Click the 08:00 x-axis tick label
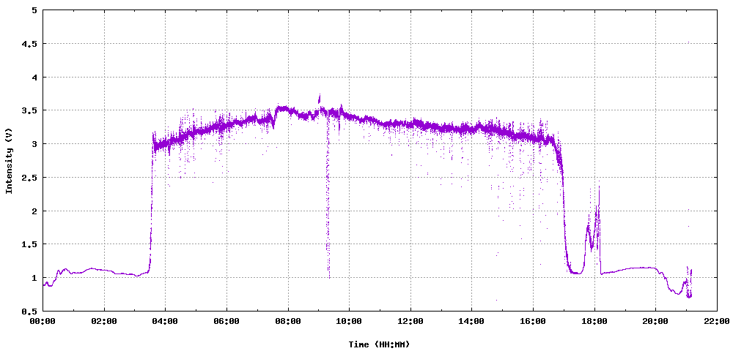The height and width of the screenshot is (351, 733). coord(288,321)
